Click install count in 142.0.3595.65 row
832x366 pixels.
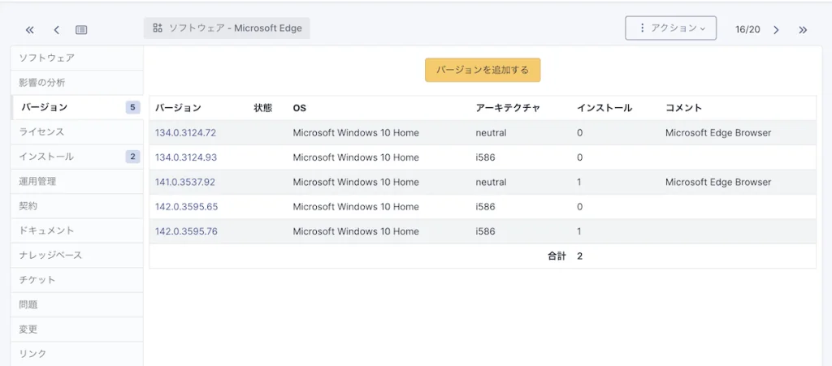[x=580, y=207]
